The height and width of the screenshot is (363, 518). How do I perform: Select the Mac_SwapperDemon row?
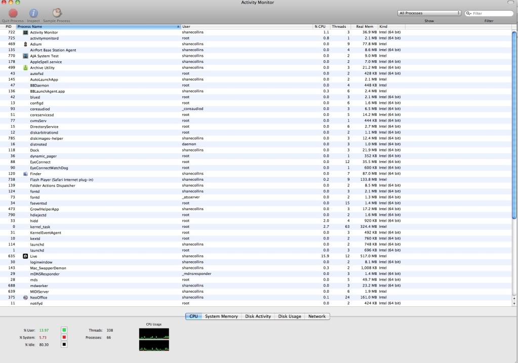click(x=256, y=268)
